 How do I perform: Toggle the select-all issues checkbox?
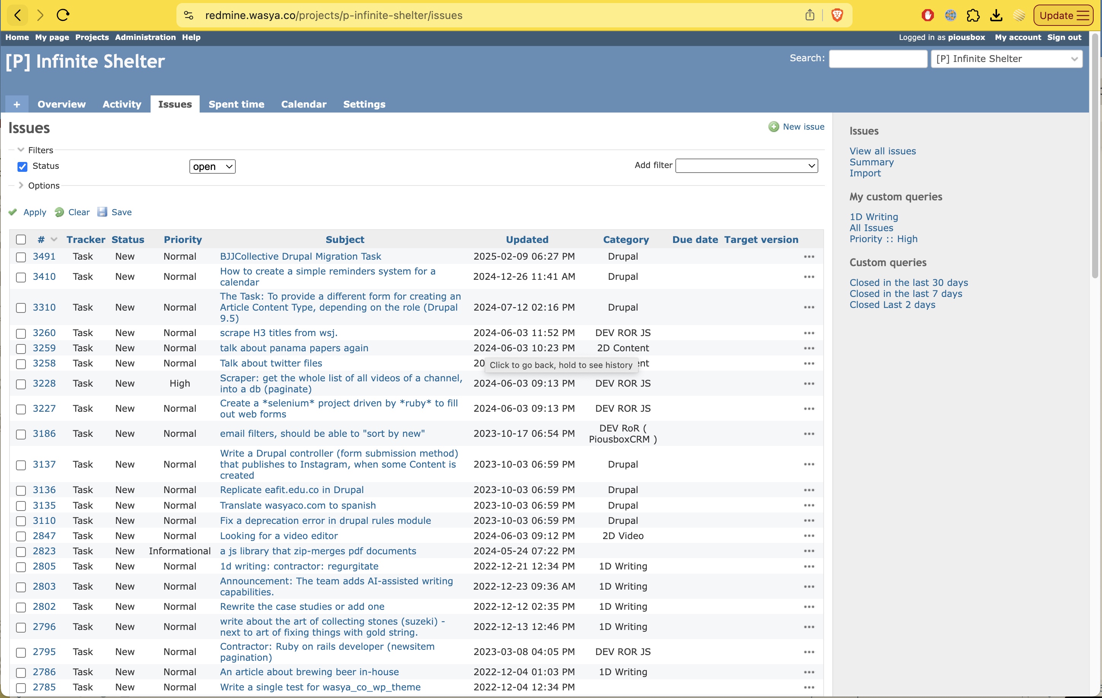(x=21, y=239)
